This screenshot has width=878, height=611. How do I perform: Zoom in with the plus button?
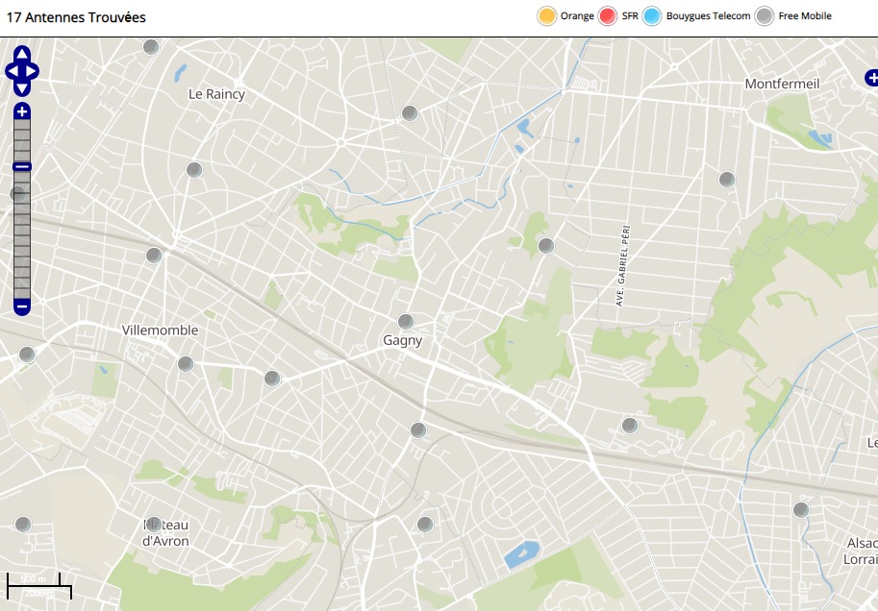(x=22, y=112)
